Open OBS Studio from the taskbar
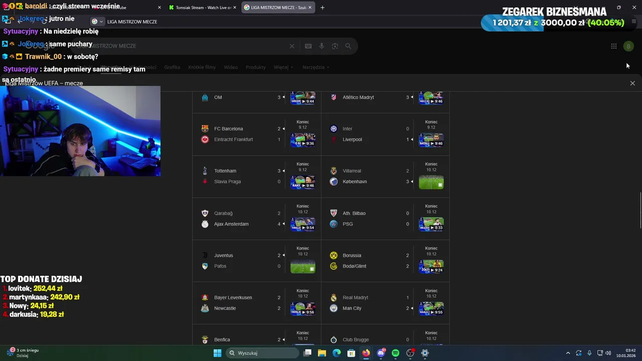This screenshot has width=642, height=361. click(x=410, y=353)
